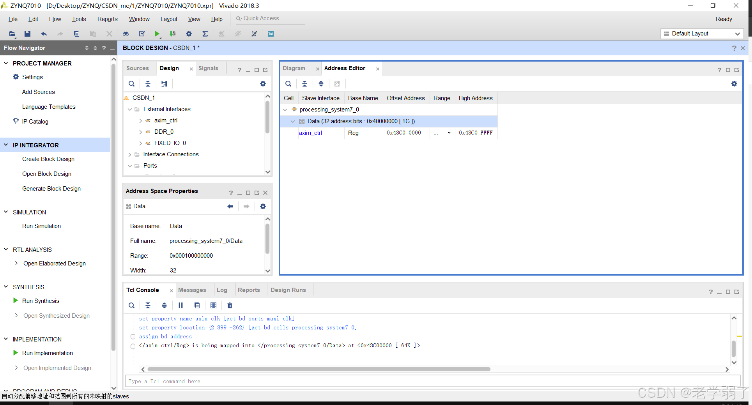Expand all rows in Address Editor
The height and width of the screenshot is (405, 752).
pos(321,84)
